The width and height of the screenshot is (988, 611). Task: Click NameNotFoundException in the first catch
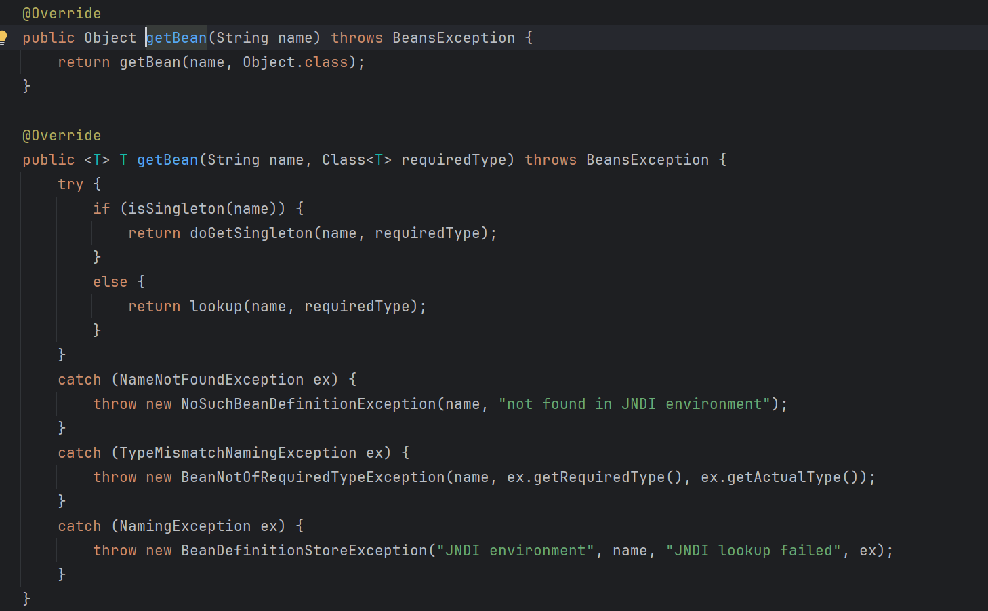211,380
